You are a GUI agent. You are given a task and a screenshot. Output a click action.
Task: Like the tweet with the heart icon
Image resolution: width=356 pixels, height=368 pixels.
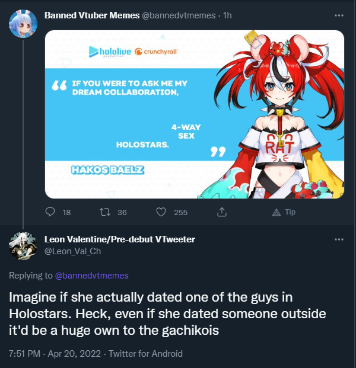click(161, 212)
